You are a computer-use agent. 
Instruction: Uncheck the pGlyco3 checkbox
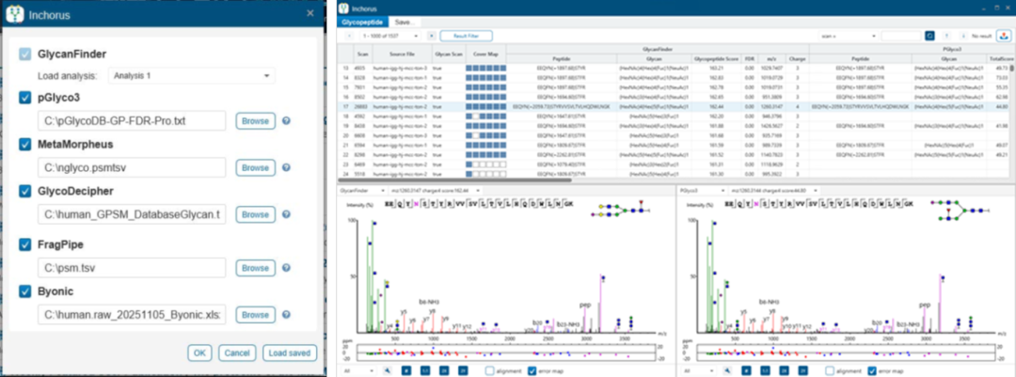click(x=24, y=98)
